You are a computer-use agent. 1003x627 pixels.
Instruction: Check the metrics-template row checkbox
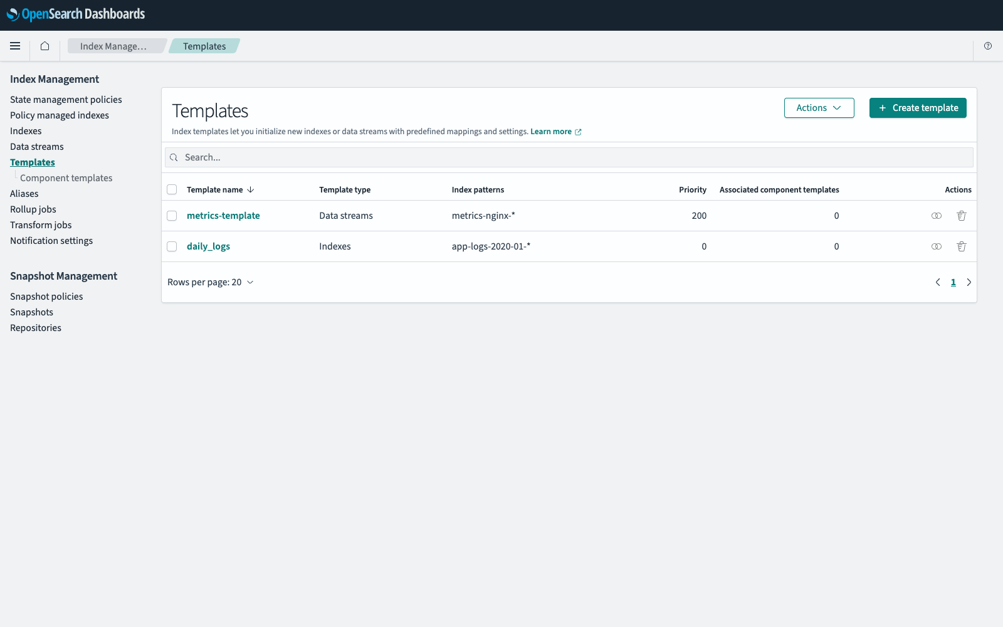click(172, 216)
